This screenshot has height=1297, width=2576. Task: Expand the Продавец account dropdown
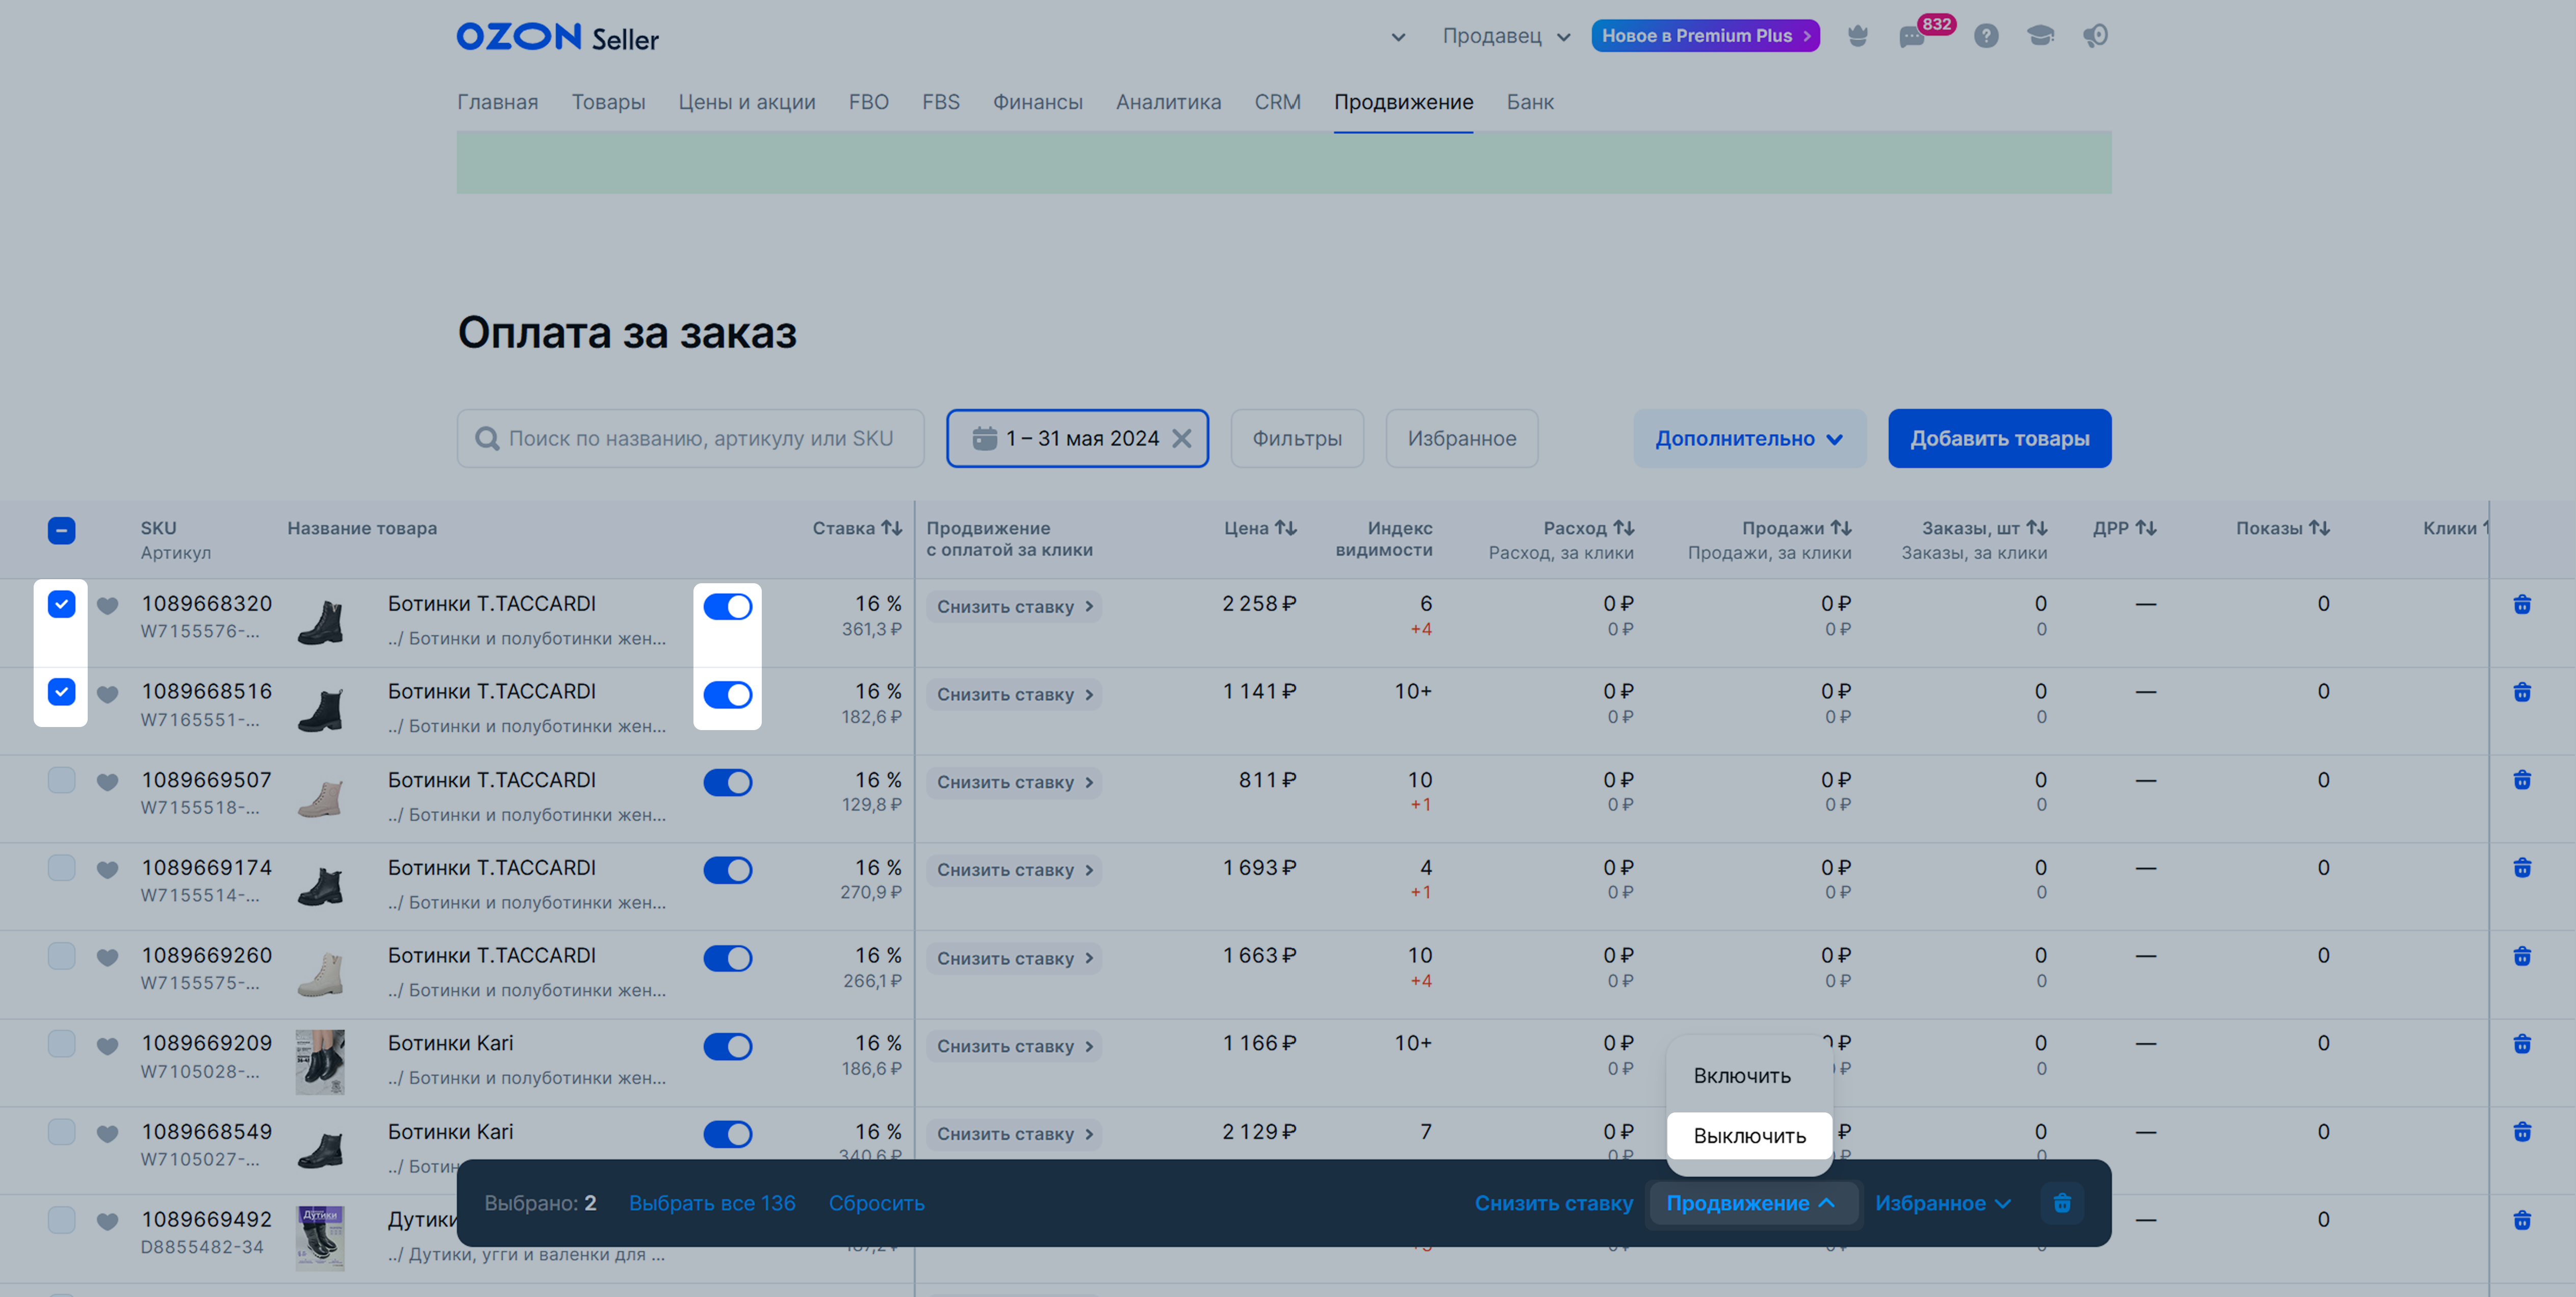1506,36
